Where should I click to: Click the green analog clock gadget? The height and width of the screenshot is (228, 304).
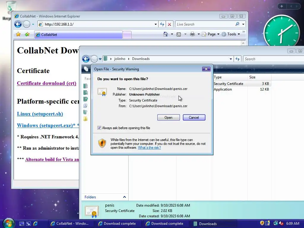point(281,31)
